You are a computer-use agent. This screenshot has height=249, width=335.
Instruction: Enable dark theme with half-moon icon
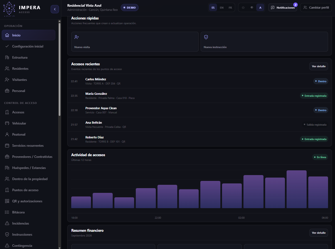[x=252, y=8]
